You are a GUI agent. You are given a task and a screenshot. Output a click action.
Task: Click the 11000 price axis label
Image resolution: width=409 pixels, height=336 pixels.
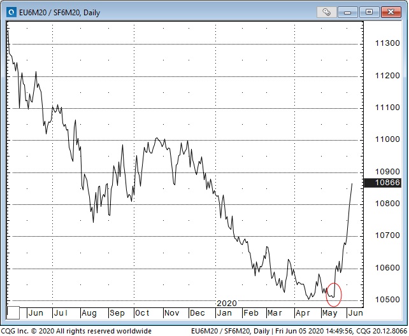[x=387, y=139]
